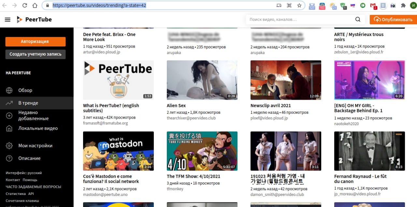Open title ARTE / Mystérieux trous noirs
Viewport: 417px width, 207px height.
click(x=359, y=37)
